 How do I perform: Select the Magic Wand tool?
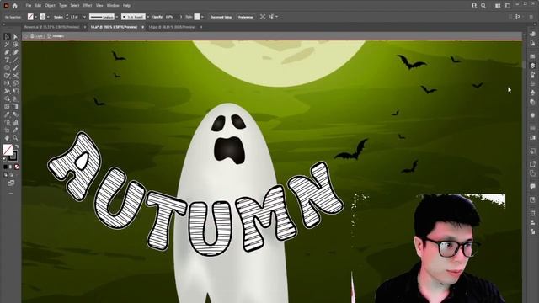7,45
